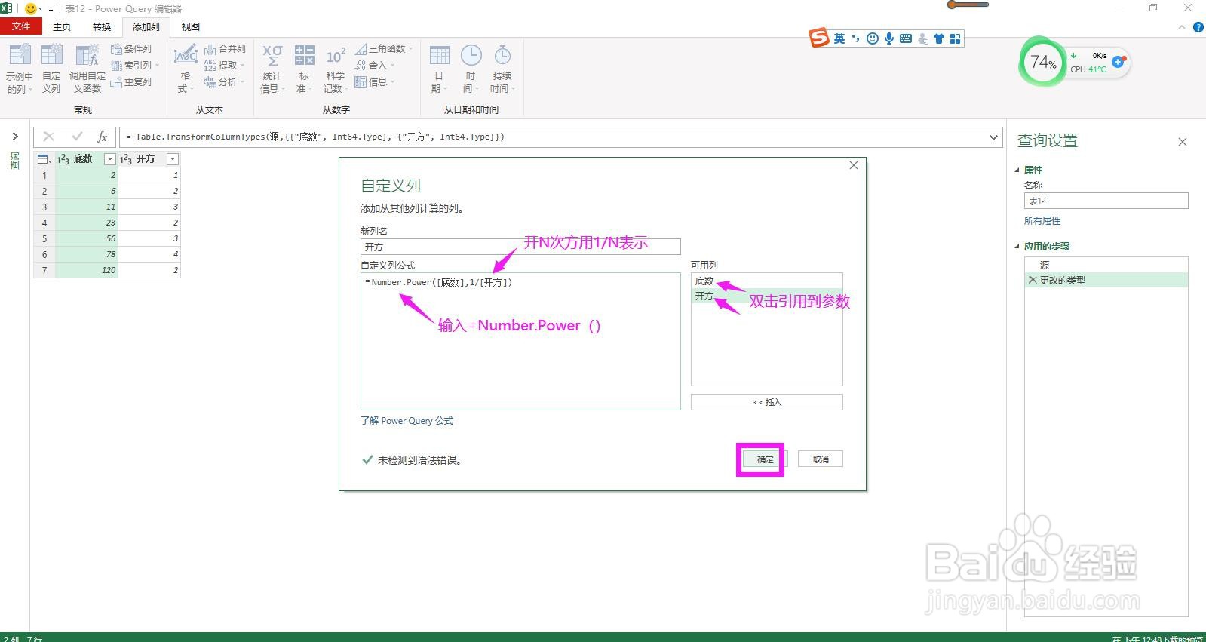Click inside the custom column formula box
The image size is (1206, 642).
[x=520, y=342]
